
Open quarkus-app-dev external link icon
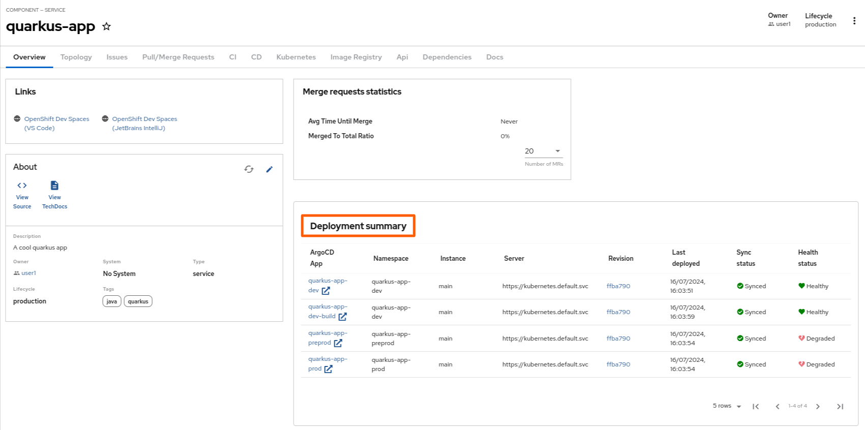[x=326, y=291]
